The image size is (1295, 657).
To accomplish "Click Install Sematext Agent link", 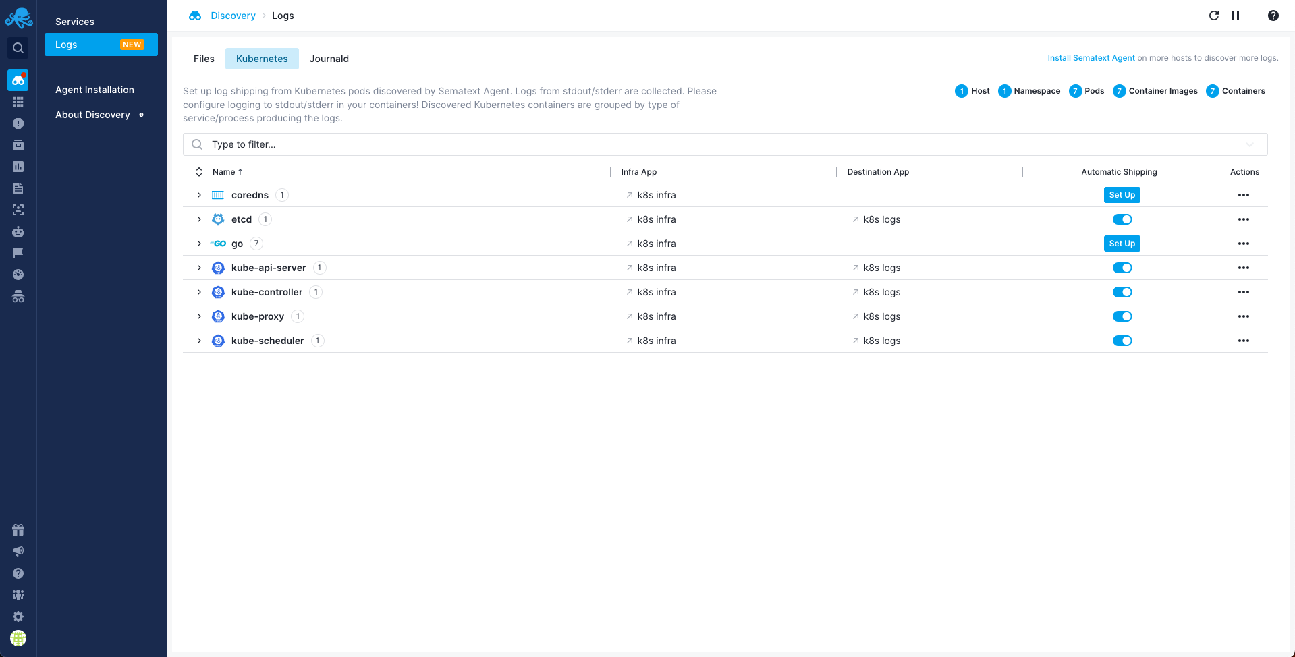I will pyautogui.click(x=1091, y=58).
